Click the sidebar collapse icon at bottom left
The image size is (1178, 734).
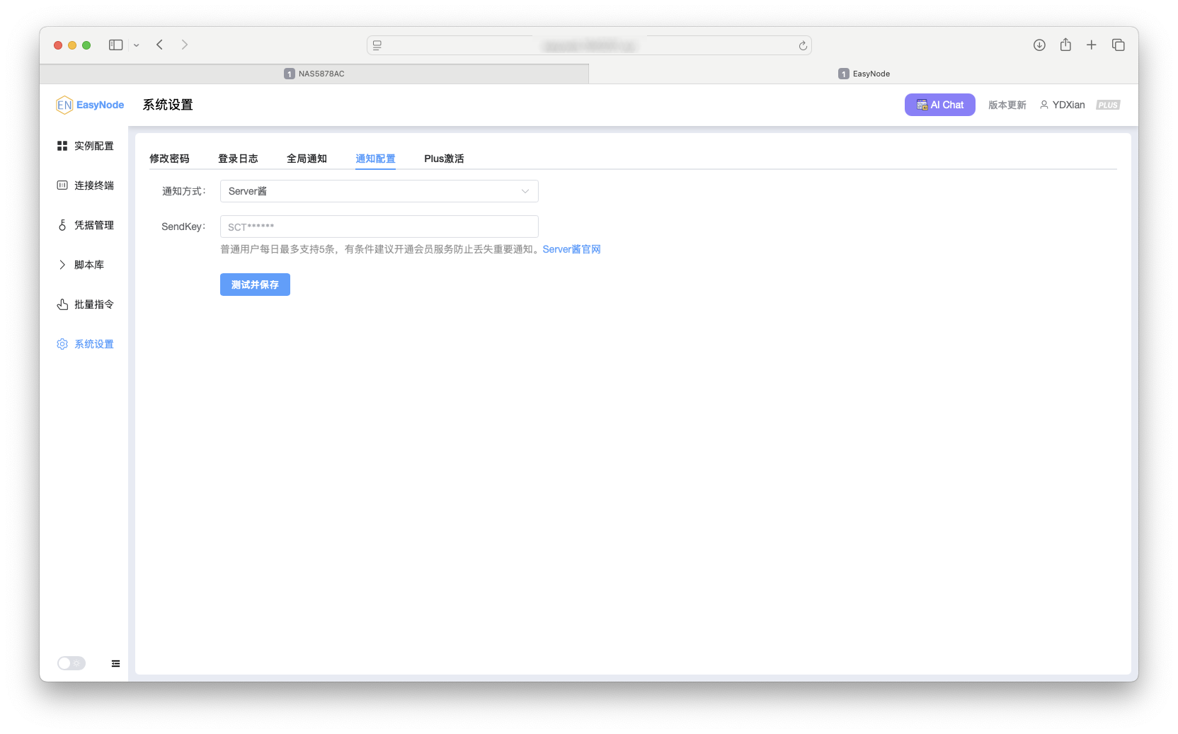point(115,663)
